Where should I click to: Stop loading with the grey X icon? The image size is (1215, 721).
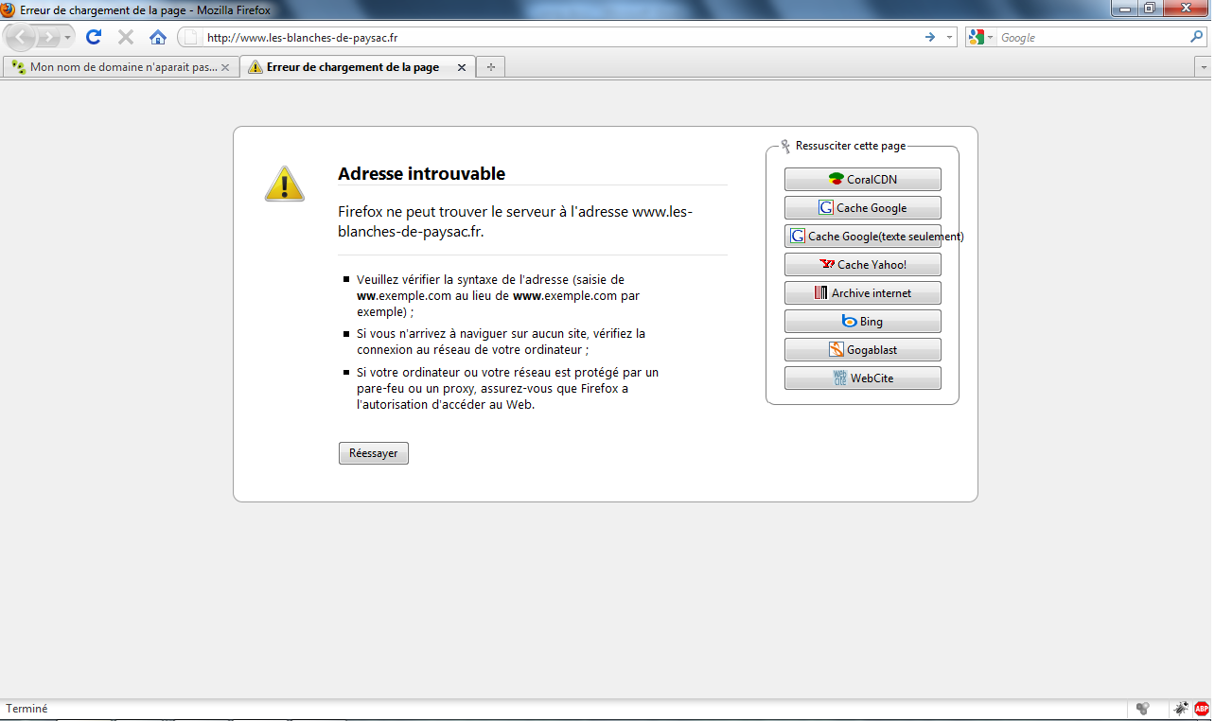(126, 38)
